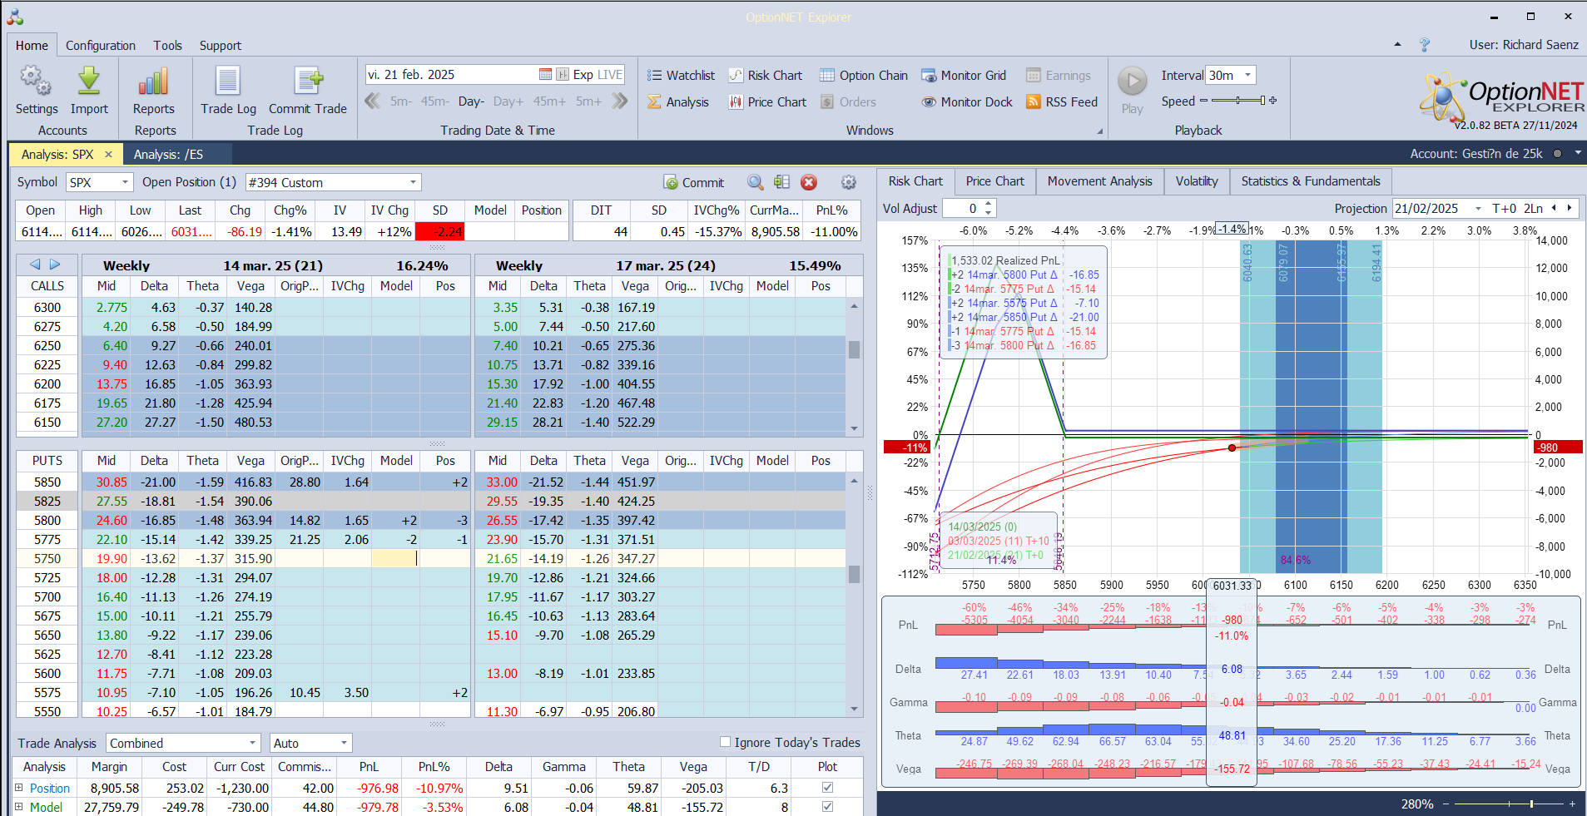
Task: Open the Trade Log
Action: click(x=228, y=90)
